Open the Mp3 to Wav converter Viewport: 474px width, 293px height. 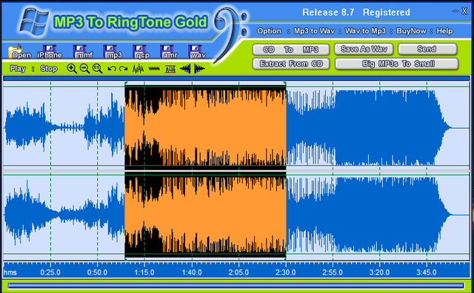pyautogui.click(x=314, y=31)
